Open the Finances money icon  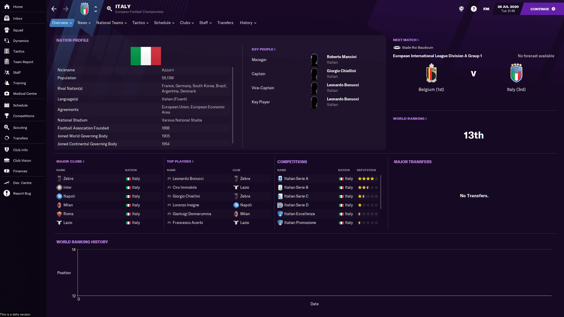click(x=7, y=171)
